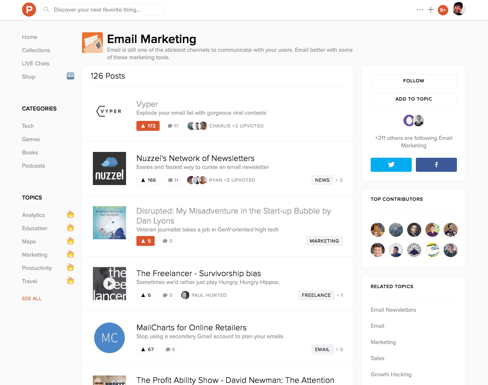Follow the Email Marketing topic

414,81
